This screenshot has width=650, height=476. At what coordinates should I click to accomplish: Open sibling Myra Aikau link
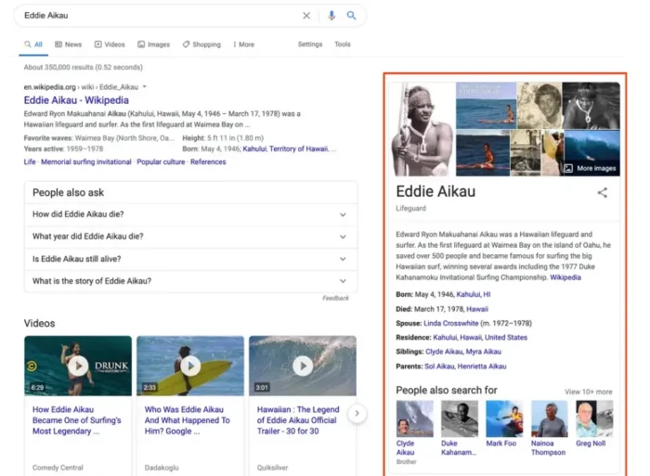484,352
